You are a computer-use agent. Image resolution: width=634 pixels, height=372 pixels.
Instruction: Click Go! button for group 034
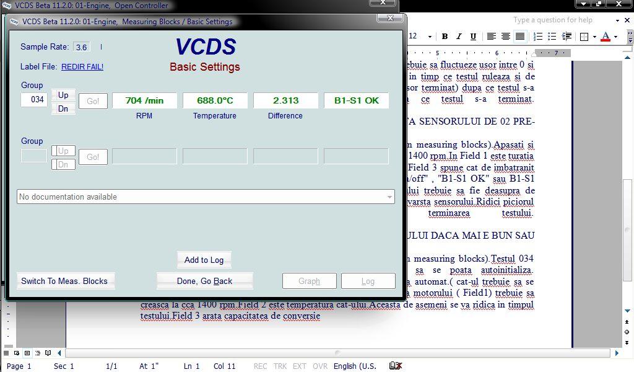click(x=93, y=101)
